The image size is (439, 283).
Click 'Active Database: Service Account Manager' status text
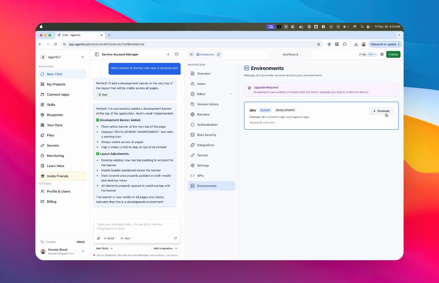pyautogui.click(x=137, y=255)
